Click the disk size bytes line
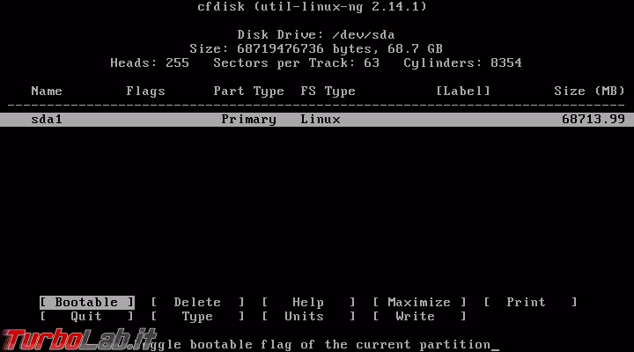The image size is (634, 352). (x=316, y=49)
